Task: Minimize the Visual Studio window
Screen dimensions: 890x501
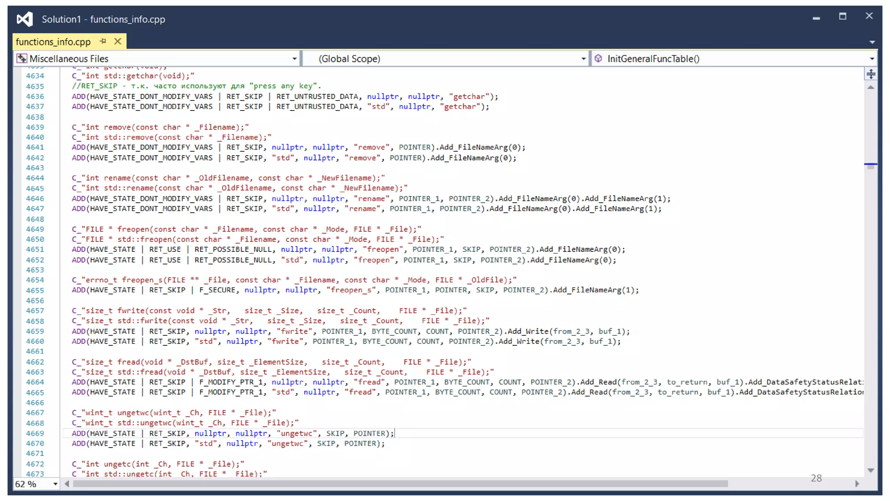Action: [816, 18]
